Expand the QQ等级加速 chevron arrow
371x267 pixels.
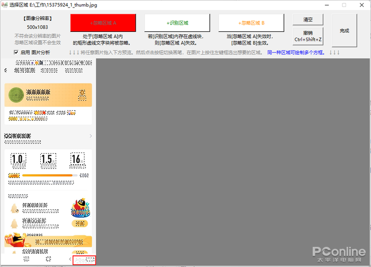[91, 137]
